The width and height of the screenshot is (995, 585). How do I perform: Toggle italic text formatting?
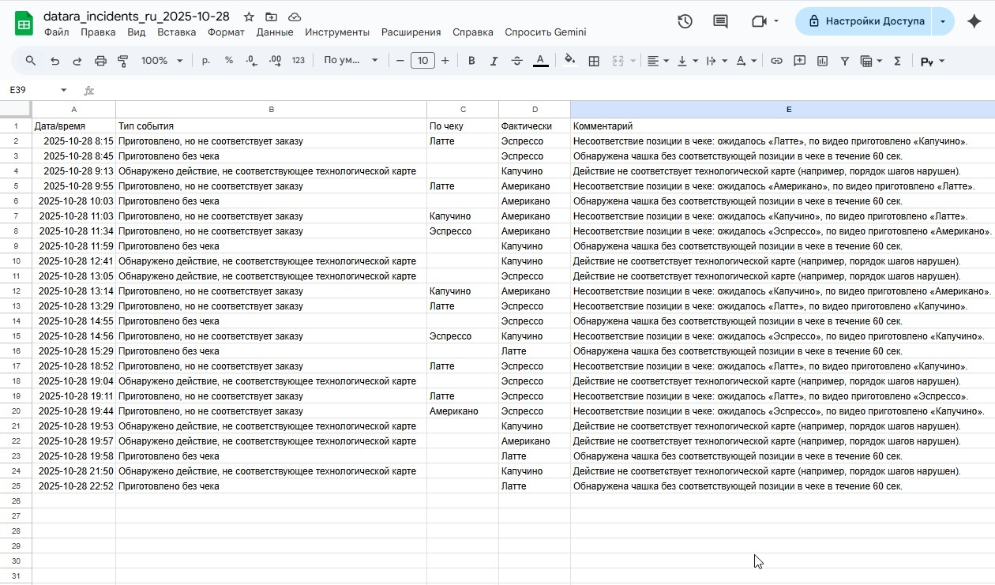(x=494, y=61)
